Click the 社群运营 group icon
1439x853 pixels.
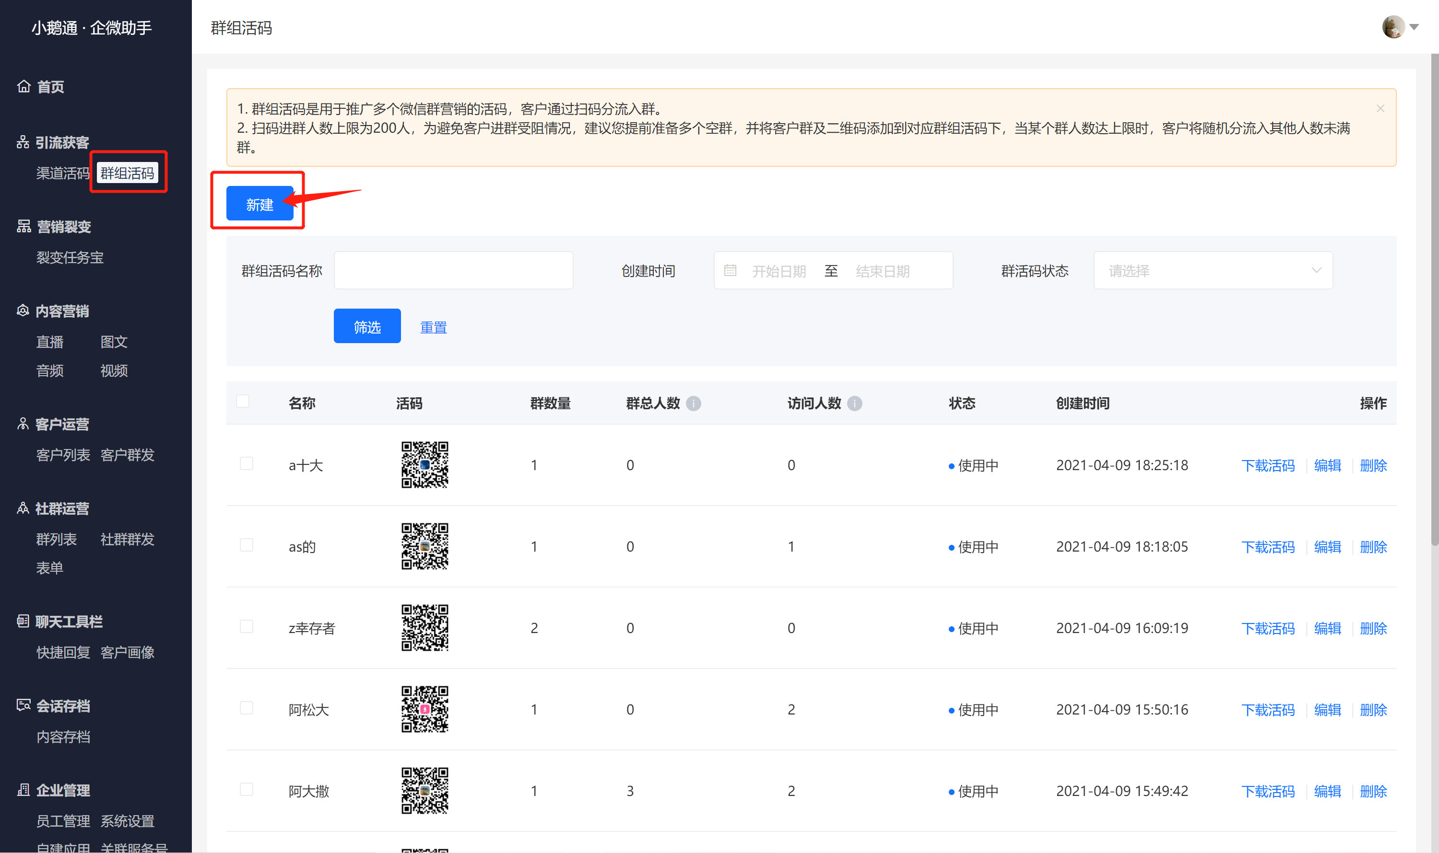click(x=23, y=509)
